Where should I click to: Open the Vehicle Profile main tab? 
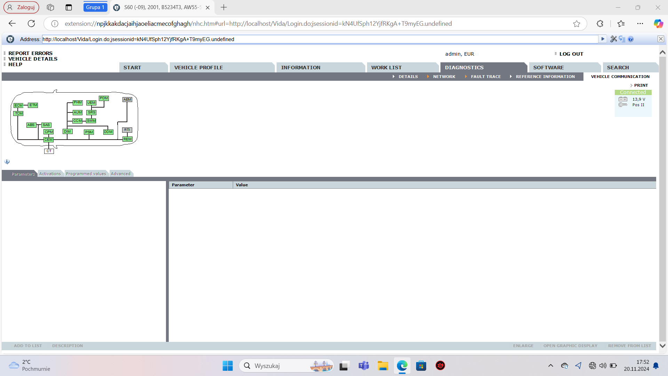198,68
